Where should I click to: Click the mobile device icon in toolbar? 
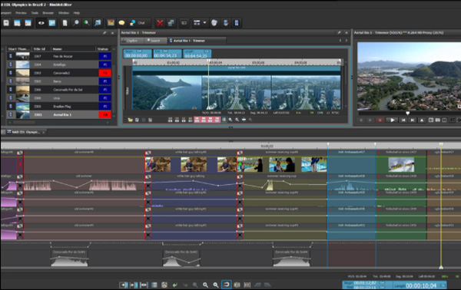(x=237, y=23)
